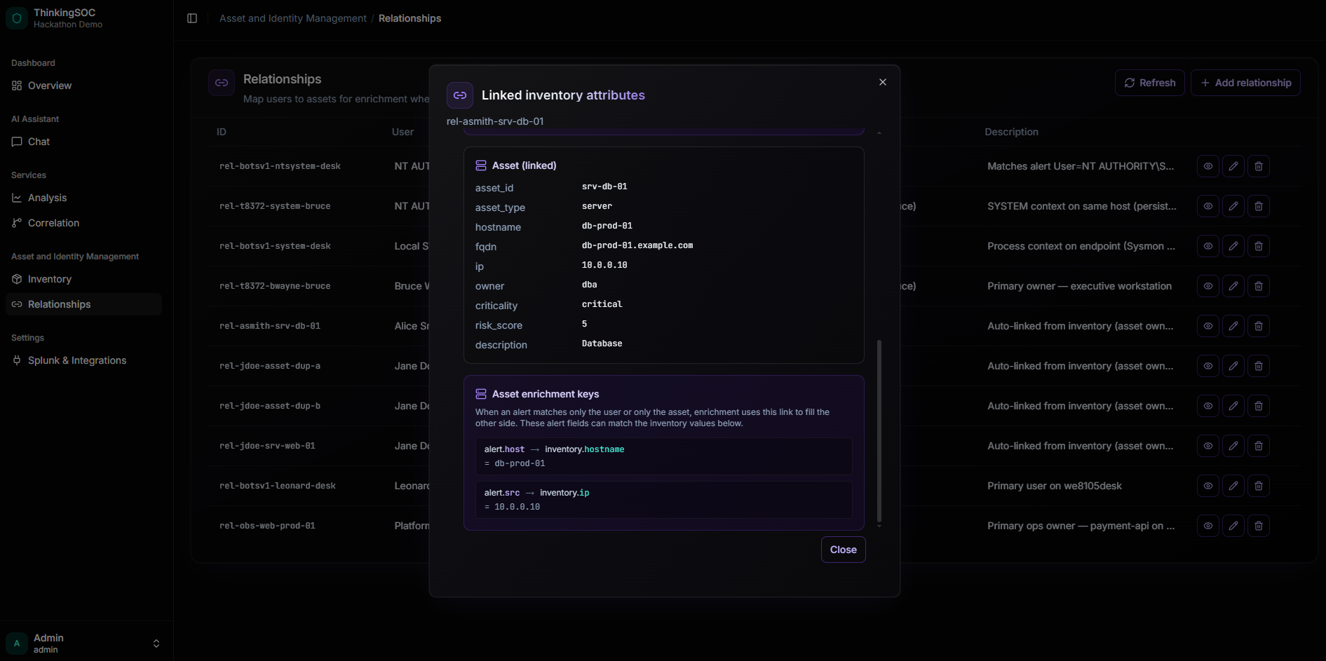Viewport: 1326px width, 661px height.
Task: Click the dialog's vertical scrollbar thumb
Action: pyautogui.click(x=879, y=430)
